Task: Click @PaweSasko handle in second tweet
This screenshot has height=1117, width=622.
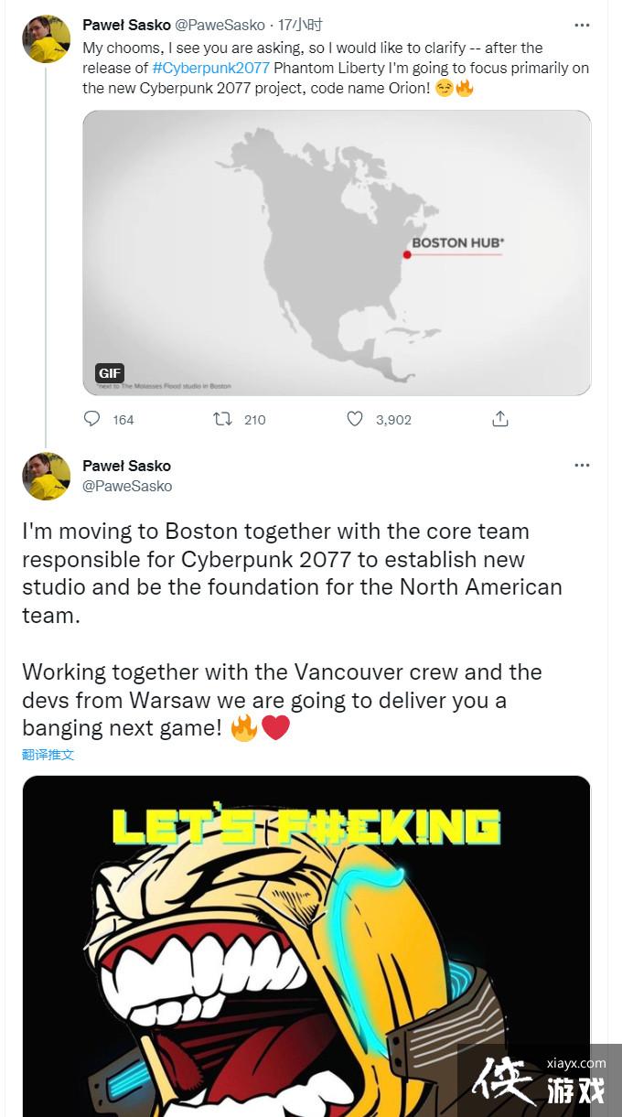Action: [127, 486]
